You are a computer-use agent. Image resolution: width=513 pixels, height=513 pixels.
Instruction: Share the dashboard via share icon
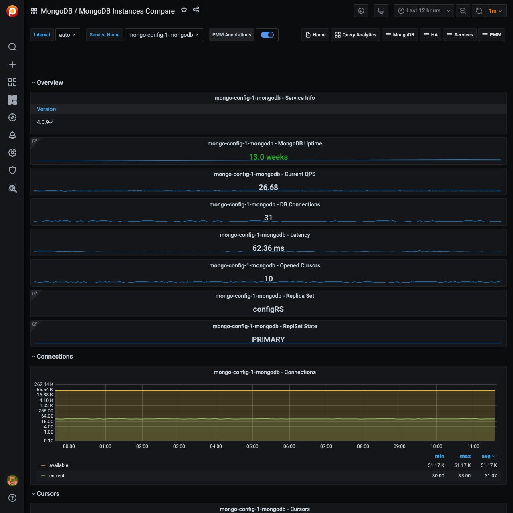196,10
